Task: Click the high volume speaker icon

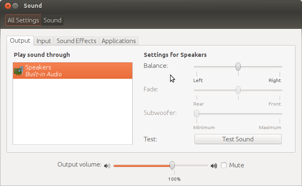Action: tap(214, 166)
